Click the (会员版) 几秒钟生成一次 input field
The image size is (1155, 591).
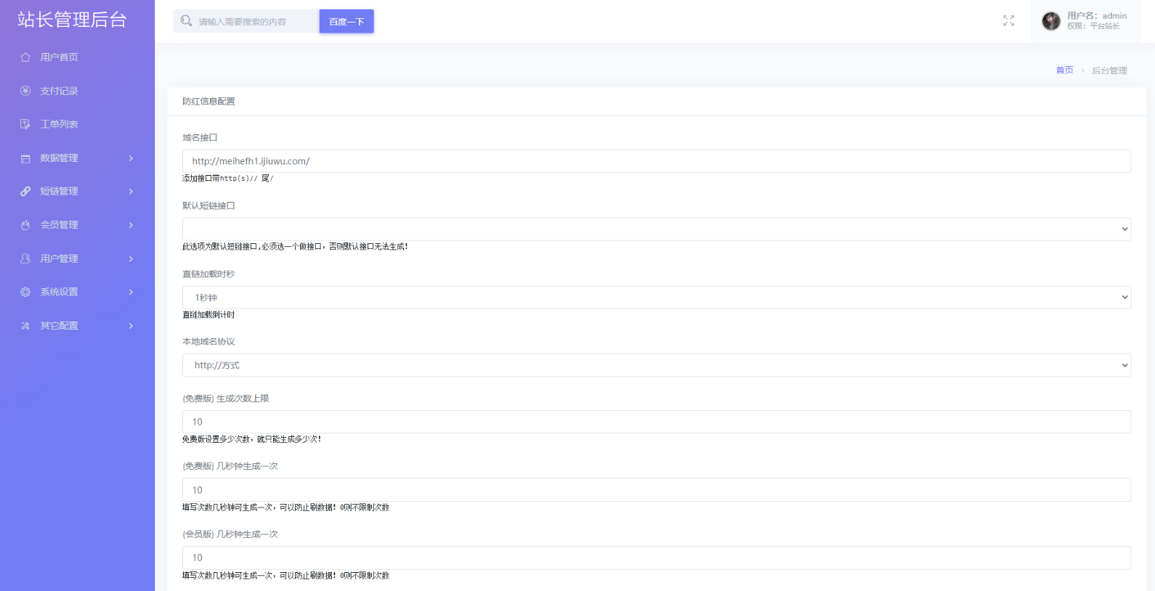pos(656,558)
